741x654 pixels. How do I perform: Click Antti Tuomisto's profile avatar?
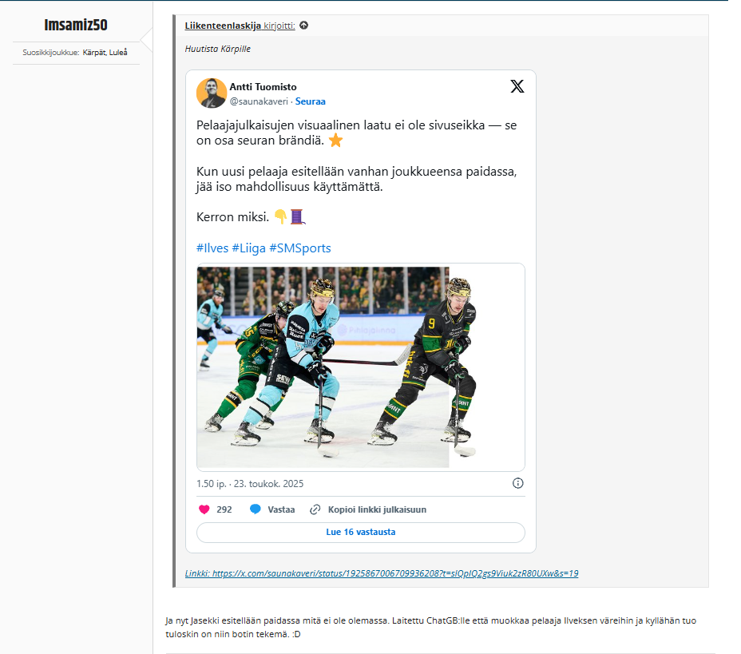click(212, 93)
